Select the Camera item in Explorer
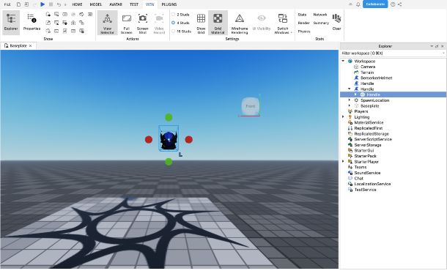Image resolution: width=447 pixels, height=279 pixels. click(x=368, y=67)
